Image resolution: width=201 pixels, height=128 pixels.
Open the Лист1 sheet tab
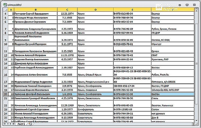pos(21,124)
